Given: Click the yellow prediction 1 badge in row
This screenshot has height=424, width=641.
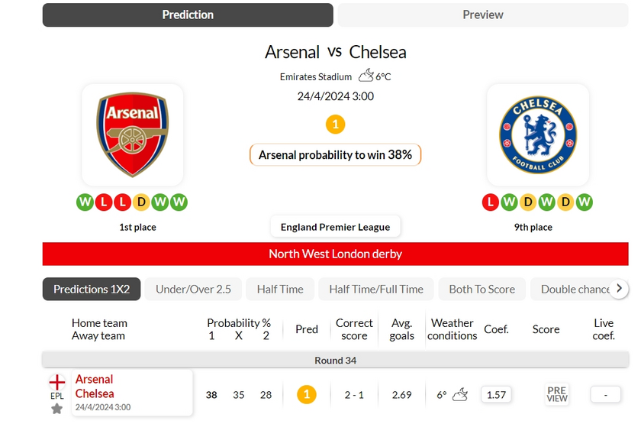Looking at the screenshot, I should click(x=307, y=394).
